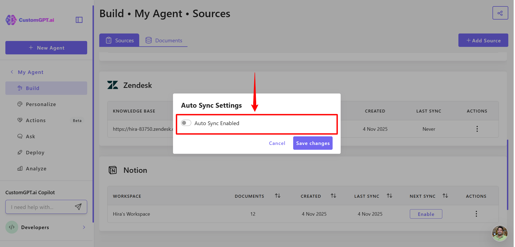The height and width of the screenshot is (247, 515).
Task: Click the Knowledge Base column header
Action: click(134, 111)
